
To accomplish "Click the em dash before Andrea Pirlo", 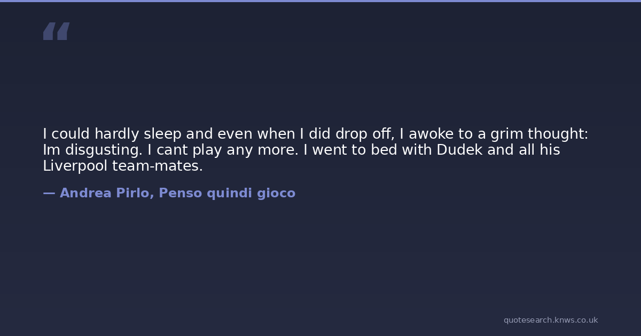I will [49, 193].
